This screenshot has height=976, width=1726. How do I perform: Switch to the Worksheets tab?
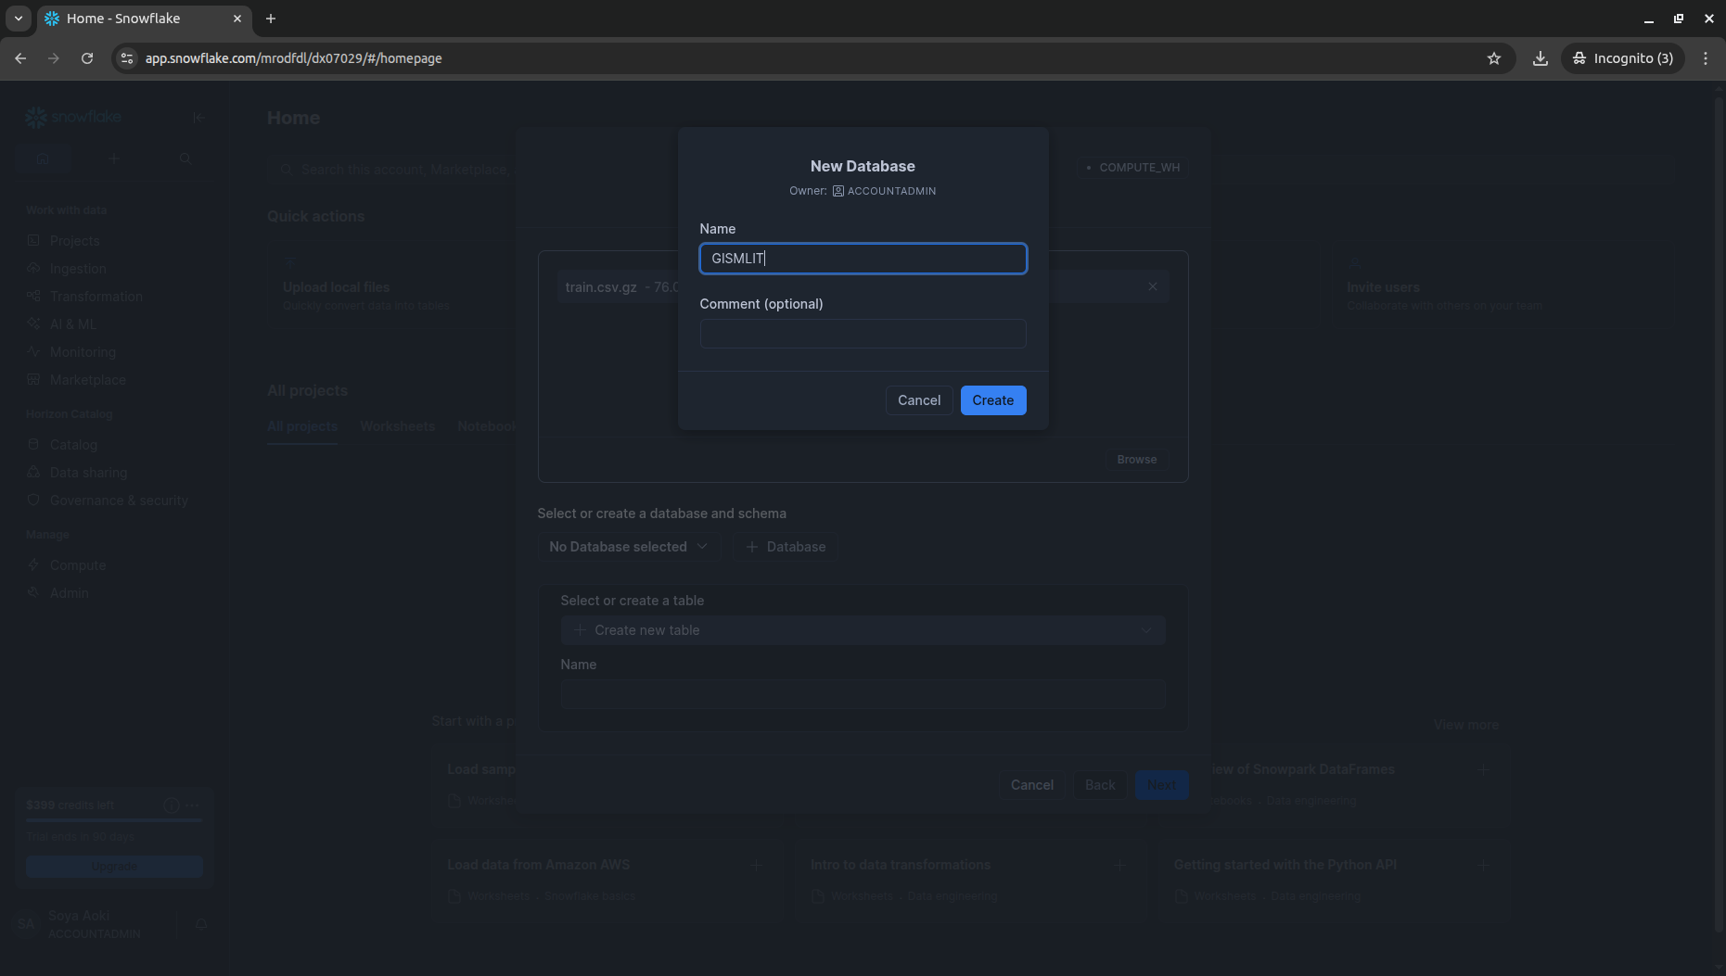coord(397,426)
